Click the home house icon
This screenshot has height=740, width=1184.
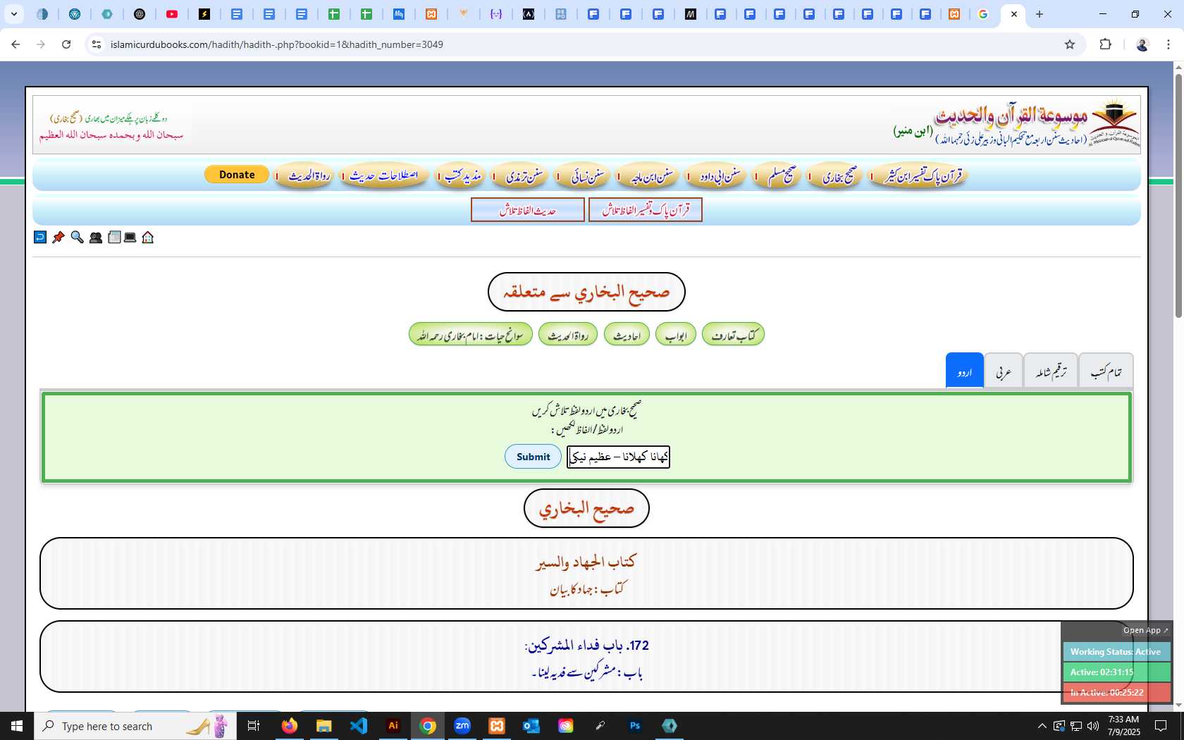coord(147,238)
